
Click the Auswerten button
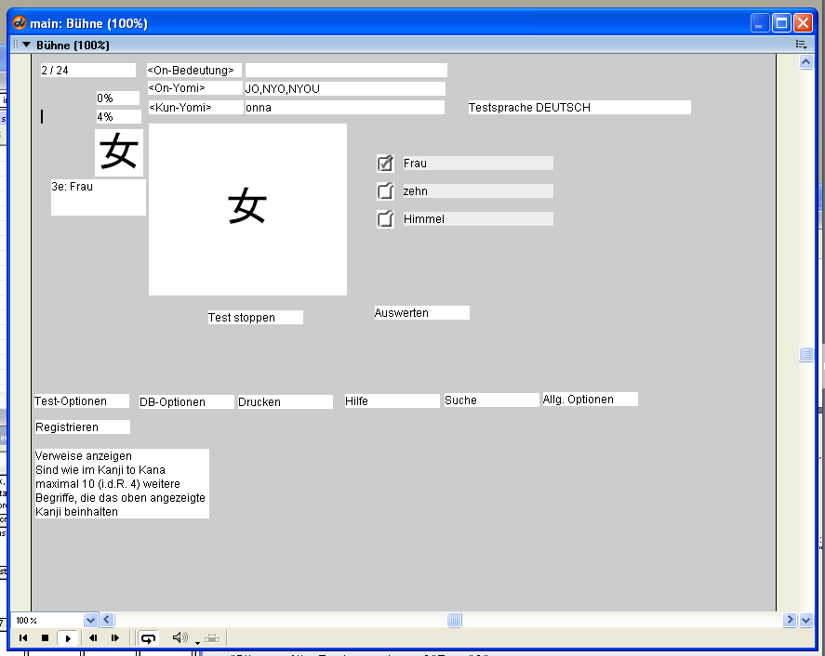[421, 313]
